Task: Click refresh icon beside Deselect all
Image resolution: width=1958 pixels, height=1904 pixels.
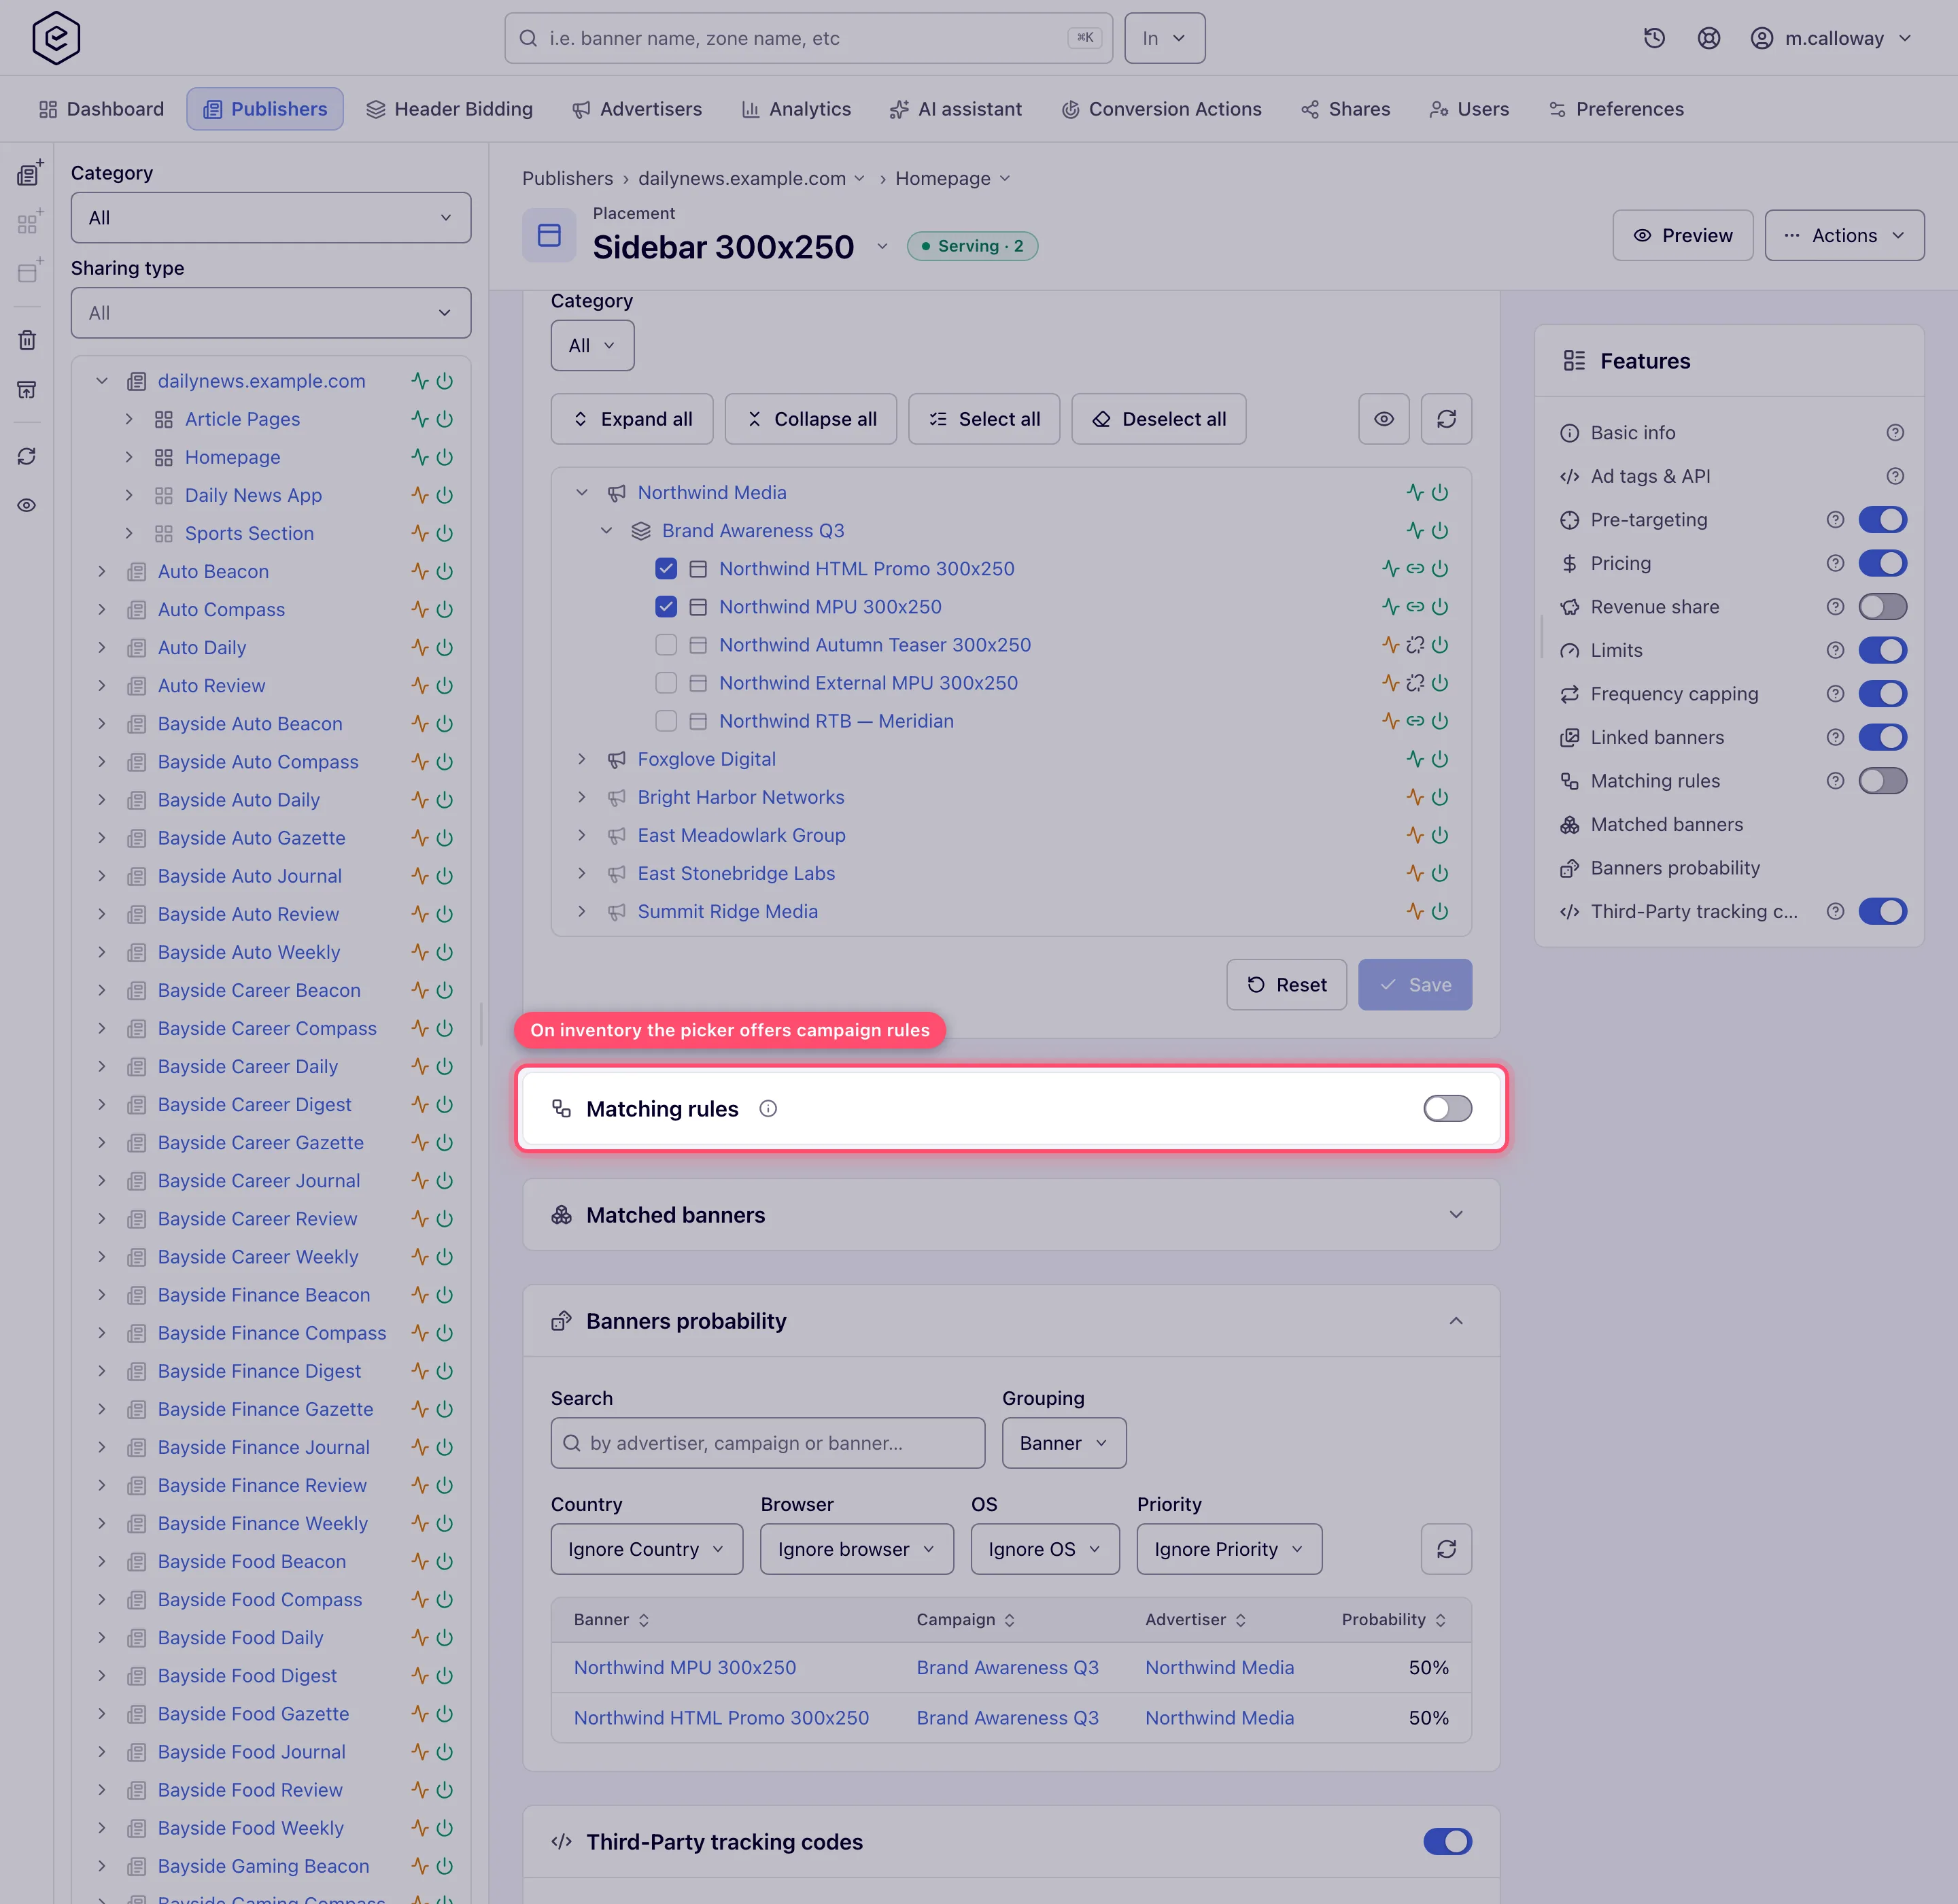Action: (1446, 419)
